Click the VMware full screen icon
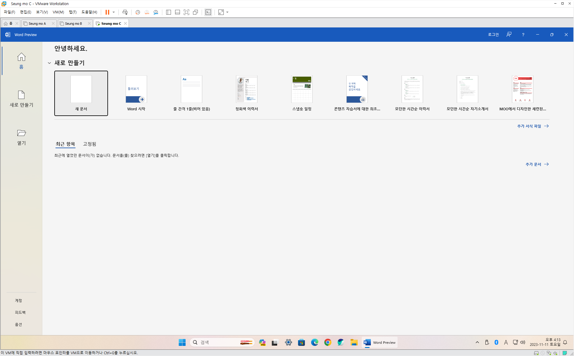Image resolution: width=574 pixels, height=356 pixels. point(186,12)
